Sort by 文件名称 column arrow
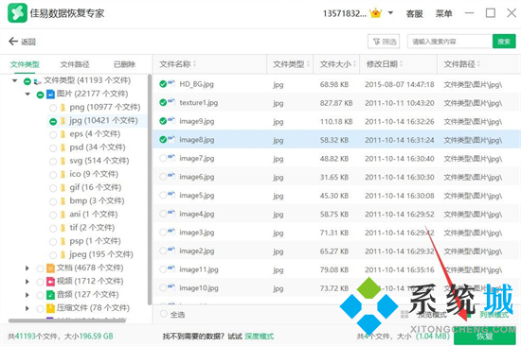This screenshot has height=346, width=521. coord(195,63)
